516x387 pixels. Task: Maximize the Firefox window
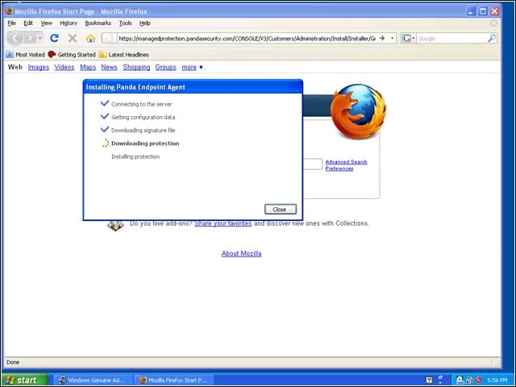pyautogui.click(x=483, y=11)
